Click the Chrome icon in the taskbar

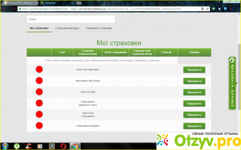click(75, 146)
